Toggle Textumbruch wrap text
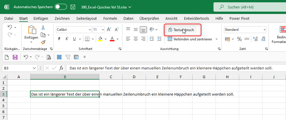 (181, 30)
